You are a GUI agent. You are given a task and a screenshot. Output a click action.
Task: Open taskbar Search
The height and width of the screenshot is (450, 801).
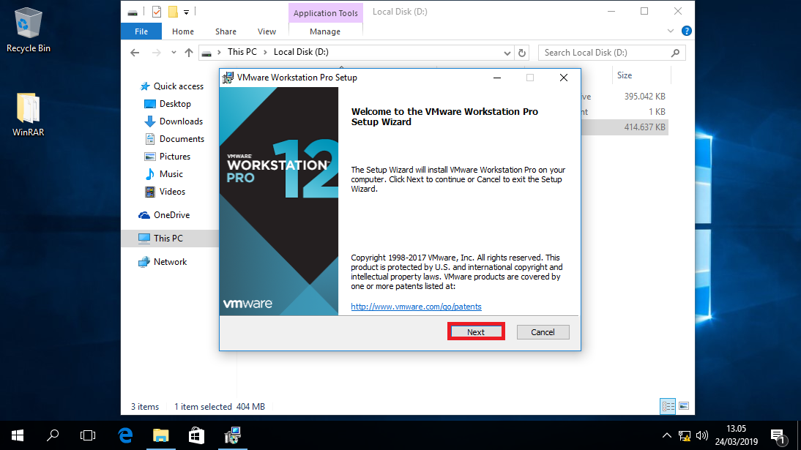click(x=53, y=435)
